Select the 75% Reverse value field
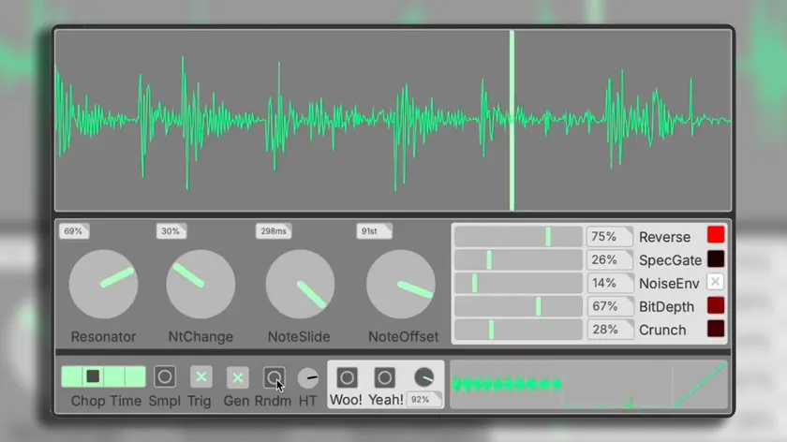The height and width of the screenshot is (442, 787). tap(610, 236)
